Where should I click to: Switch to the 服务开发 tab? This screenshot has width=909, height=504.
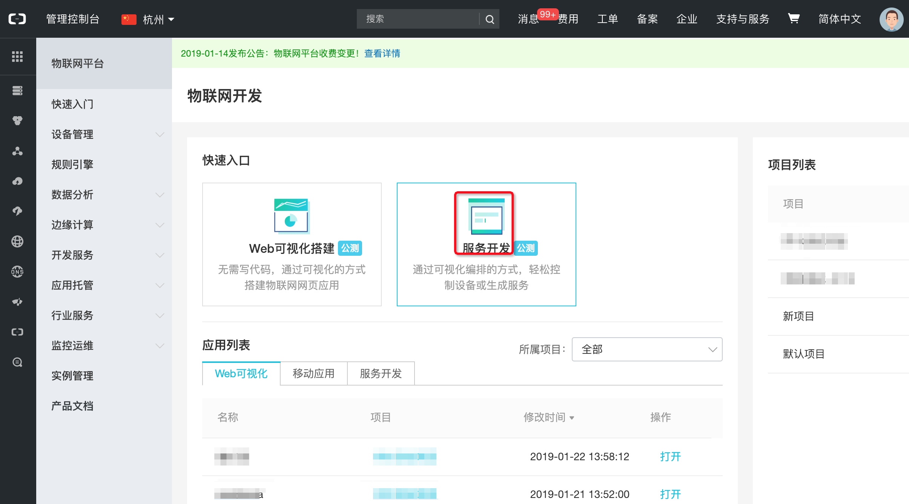tap(381, 373)
